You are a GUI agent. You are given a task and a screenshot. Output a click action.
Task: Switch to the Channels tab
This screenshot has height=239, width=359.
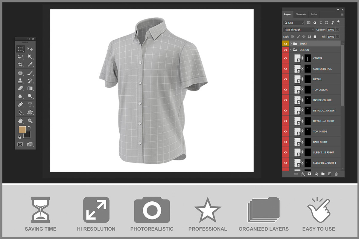[x=301, y=14]
